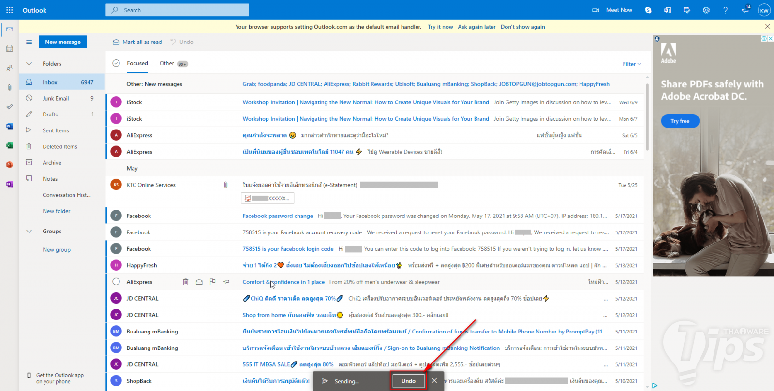774x391 pixels.
Task: Open the KTC e-Statement PDF attachment chip
Action: click(x=268, y=198)
